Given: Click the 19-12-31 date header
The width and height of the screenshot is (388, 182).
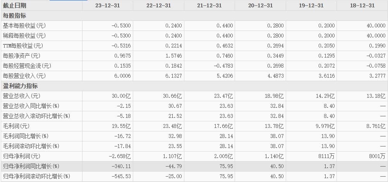Looking at the screenshot, I should point(311,5).
